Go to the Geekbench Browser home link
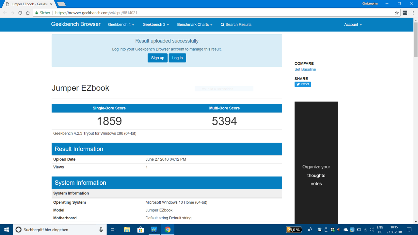The height and width of the screenshot is (235, 418). pos(76,24)
